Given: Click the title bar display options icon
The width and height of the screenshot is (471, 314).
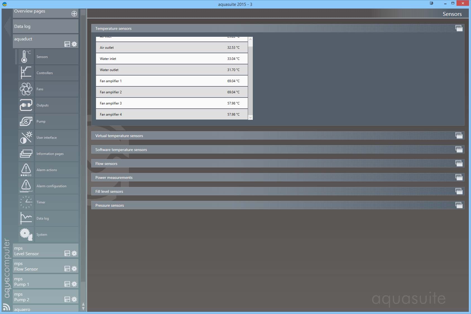Looking at the screenshot, I should 431,3.
